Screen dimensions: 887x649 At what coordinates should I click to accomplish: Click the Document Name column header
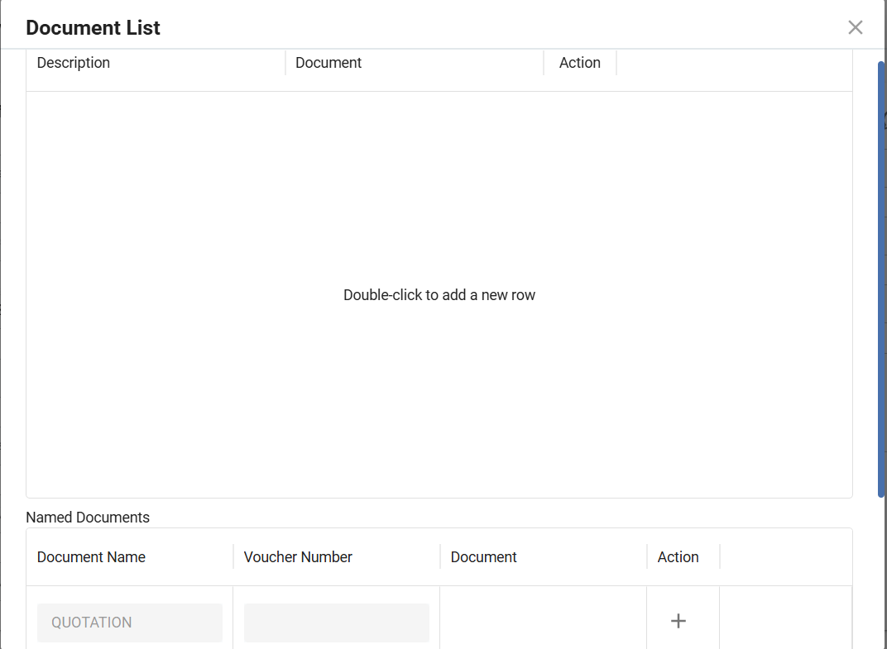pyautogui.click(x=91, y=556)
